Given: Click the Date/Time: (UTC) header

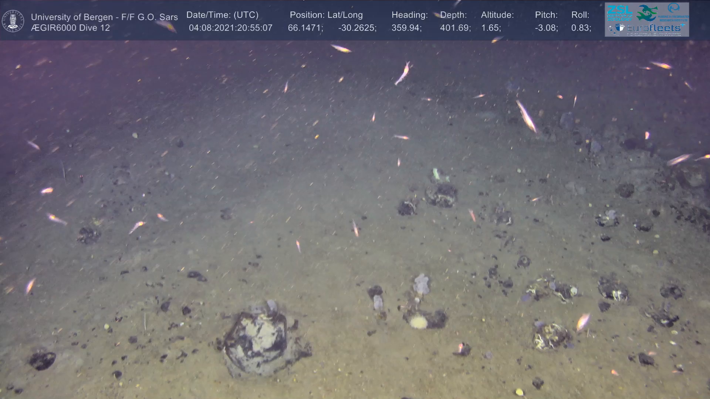Looking at the screenshot, I should click(222, 15).
